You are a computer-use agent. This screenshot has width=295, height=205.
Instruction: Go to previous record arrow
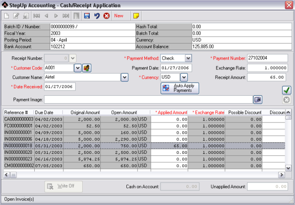(x=47, y=16)
